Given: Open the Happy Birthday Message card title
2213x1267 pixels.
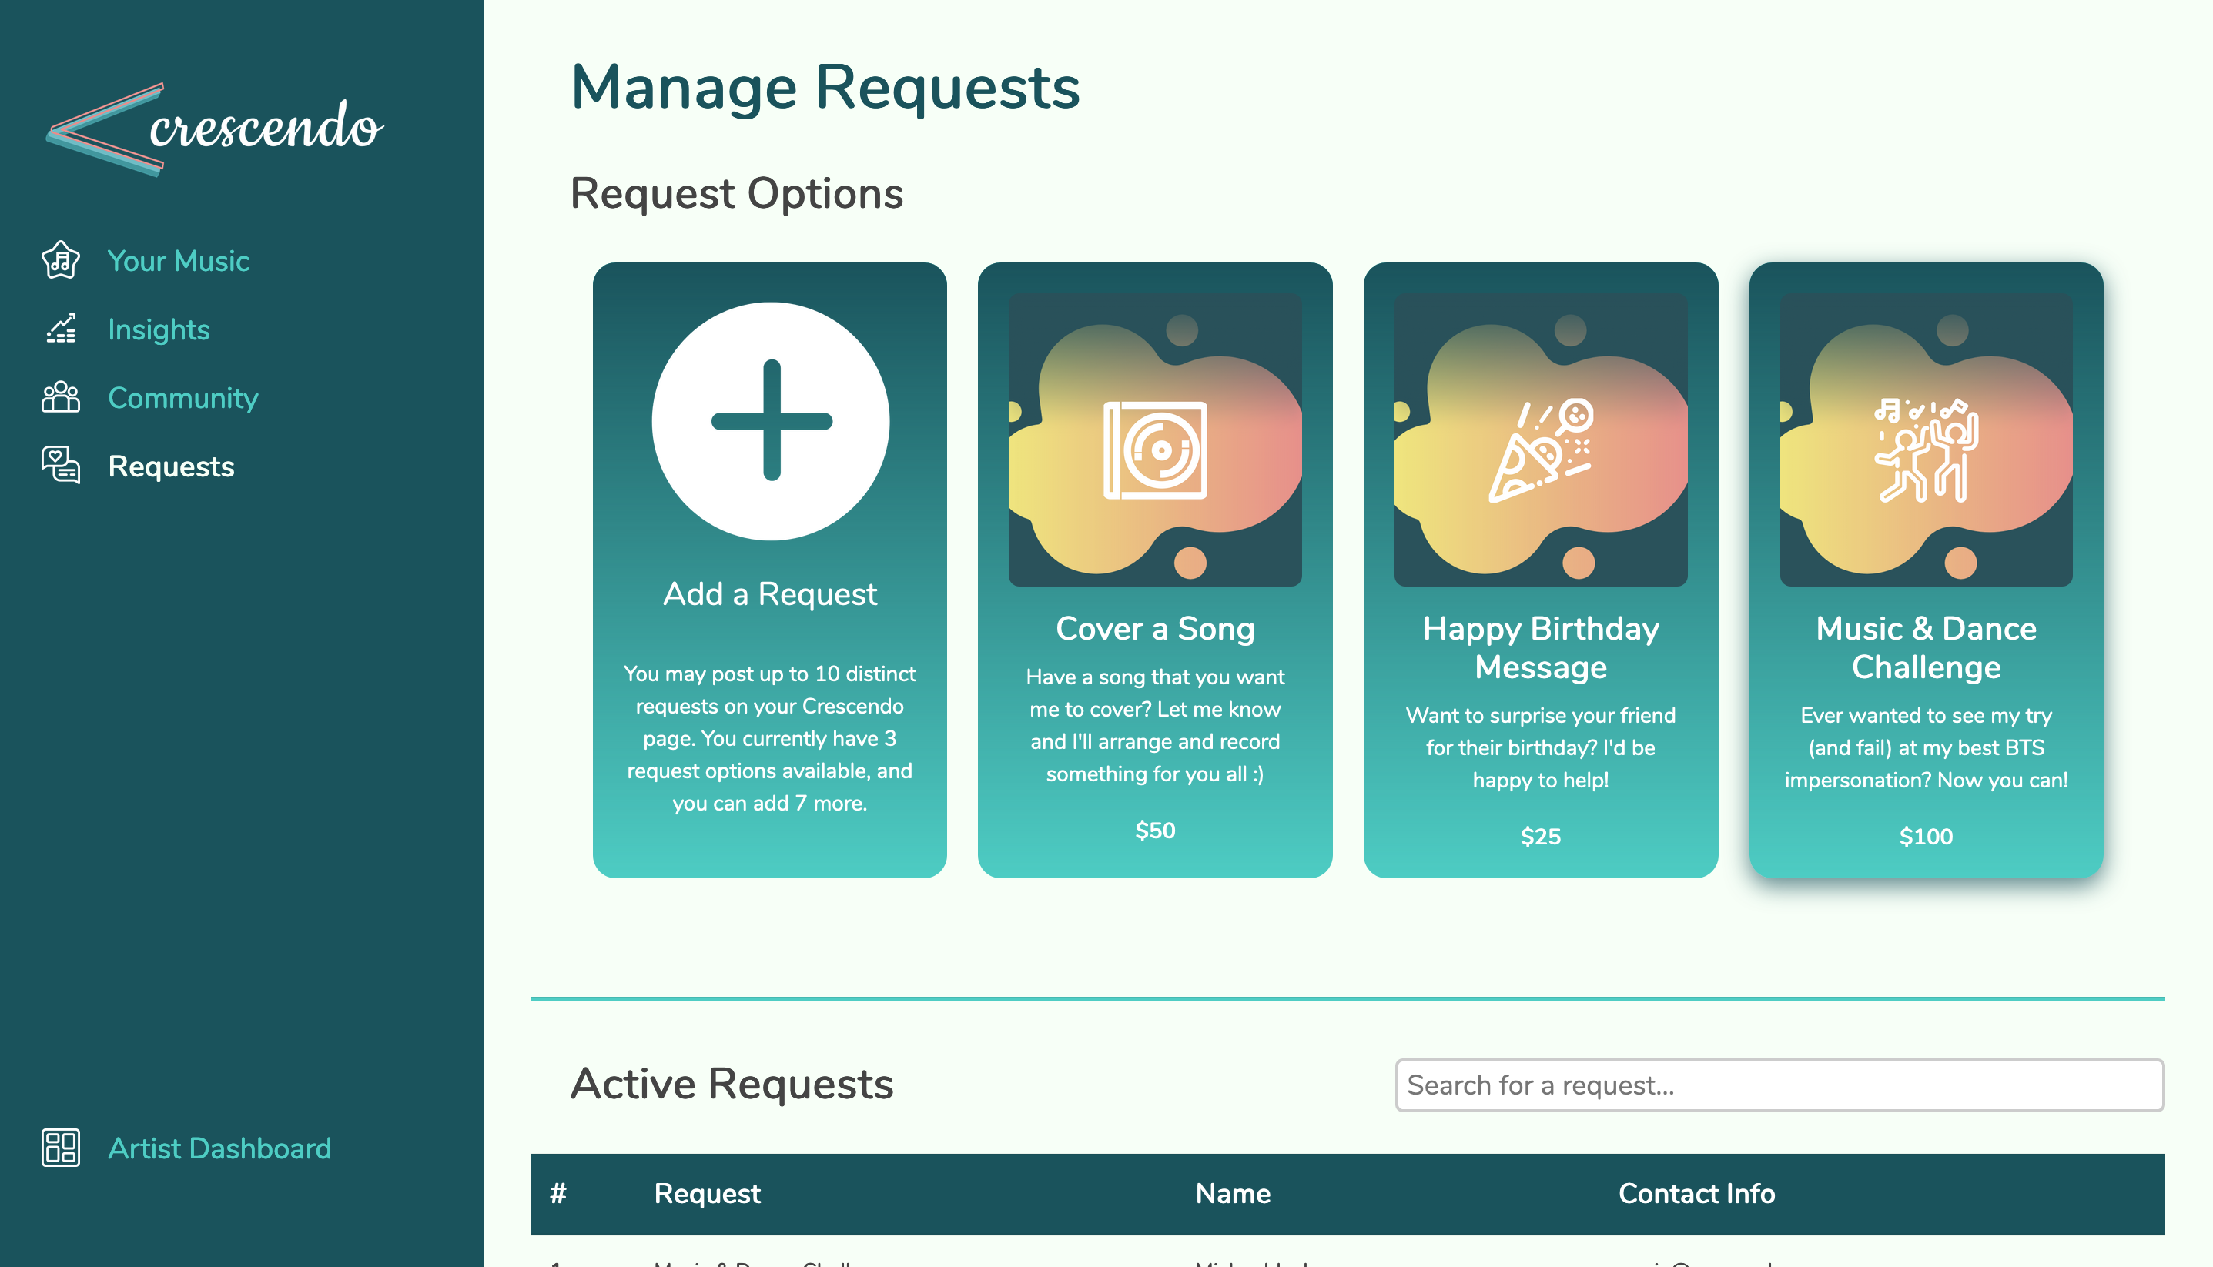Looking at the screenshot, I should coord(1540,647).
